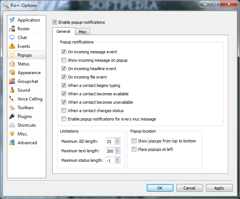Close the Psi+ Options window
This screenshot has height=199, width=240.
coord(229,4)
